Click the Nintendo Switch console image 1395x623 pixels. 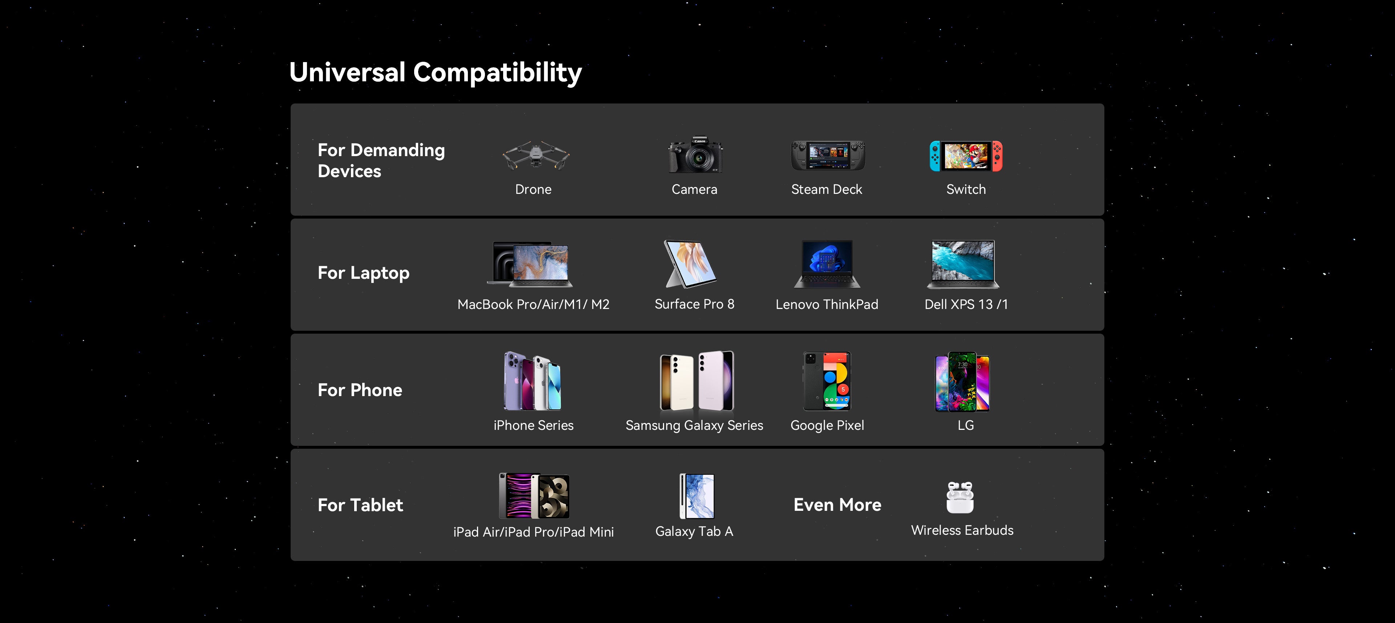pos(966,156)
